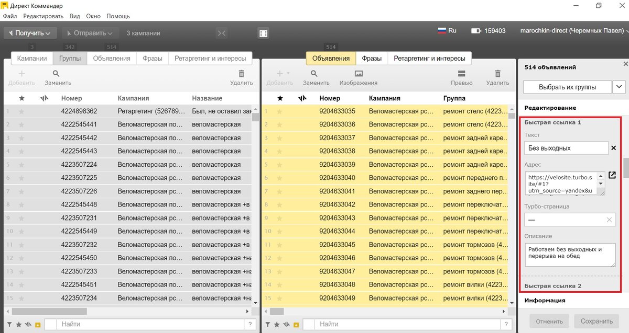Click the Текст field containing Без выходных
629x333 pixels.
[566, 148]
